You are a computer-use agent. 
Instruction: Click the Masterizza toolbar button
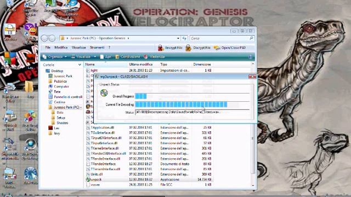click(x=154, y=57)
